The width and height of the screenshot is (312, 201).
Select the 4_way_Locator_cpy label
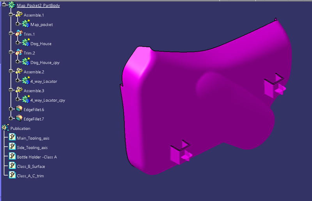(48, 100)
